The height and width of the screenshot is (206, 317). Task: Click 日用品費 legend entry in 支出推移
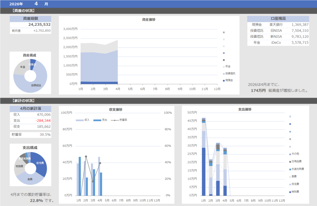295,161
